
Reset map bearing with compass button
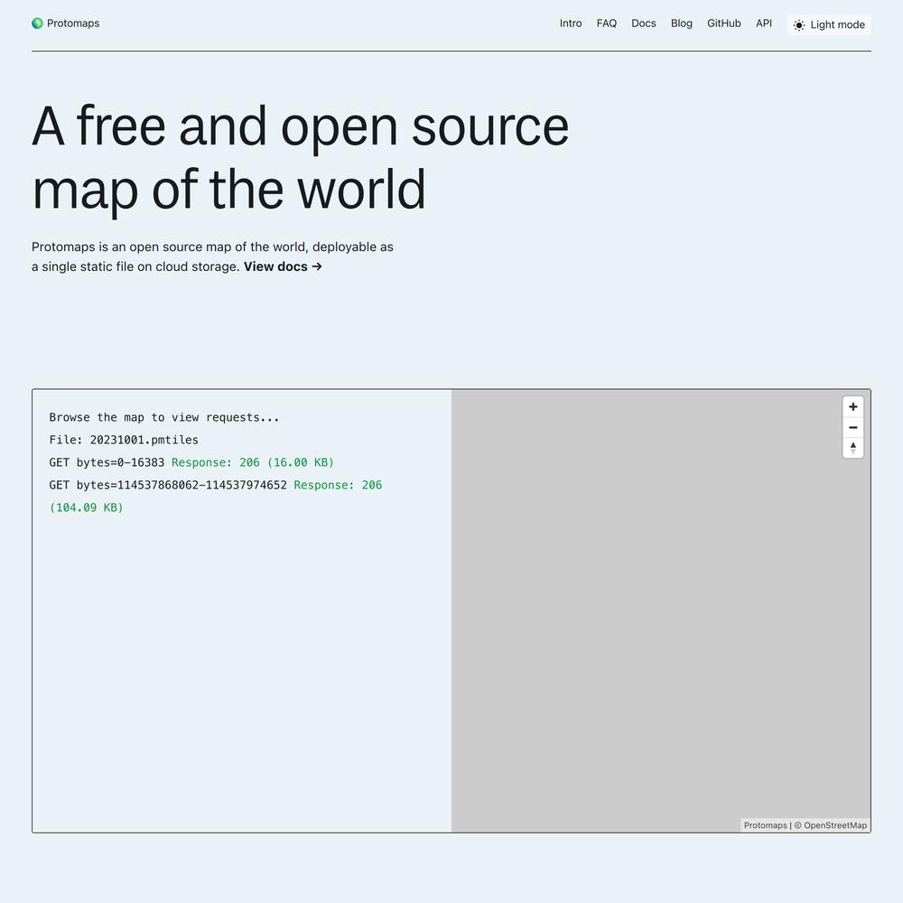tap(853, 448)
